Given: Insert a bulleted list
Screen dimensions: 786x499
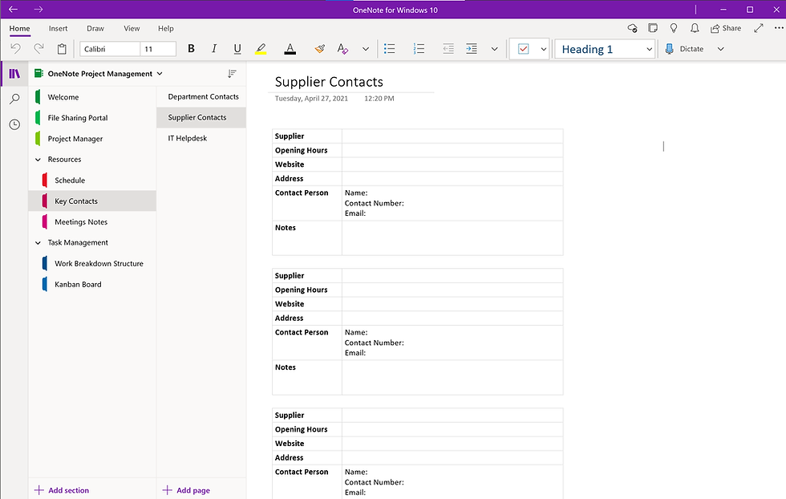Looking at the screenshot, I should (x=390, y=49).
